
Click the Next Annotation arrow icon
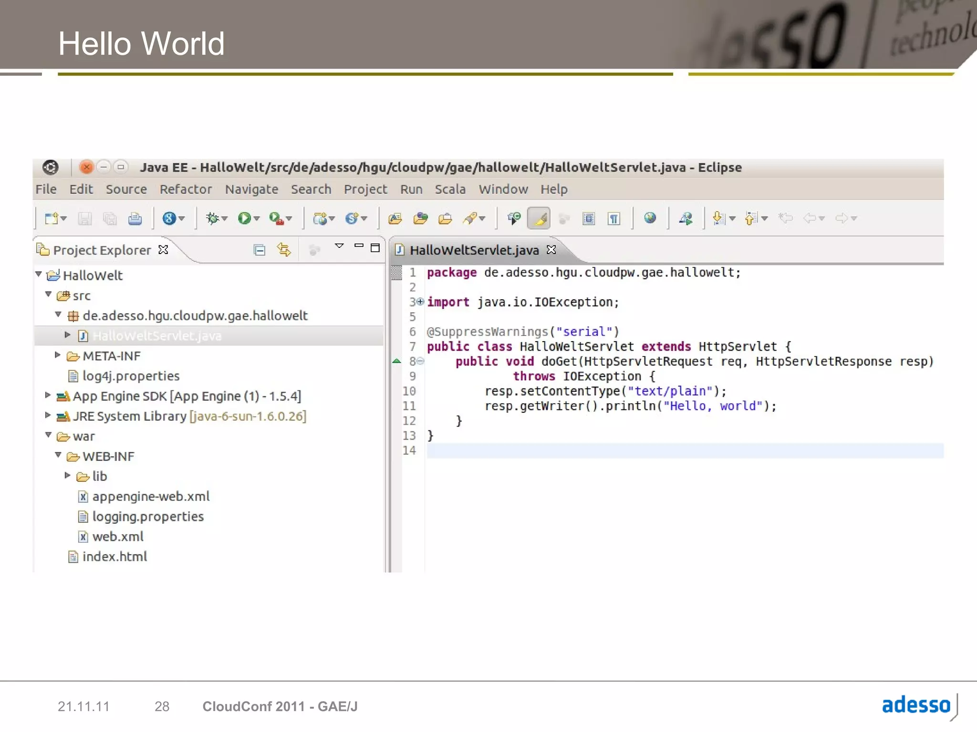(x=718, y=218)
